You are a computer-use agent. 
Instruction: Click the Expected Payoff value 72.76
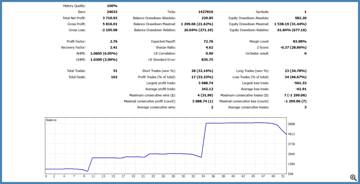coord(207,41)
